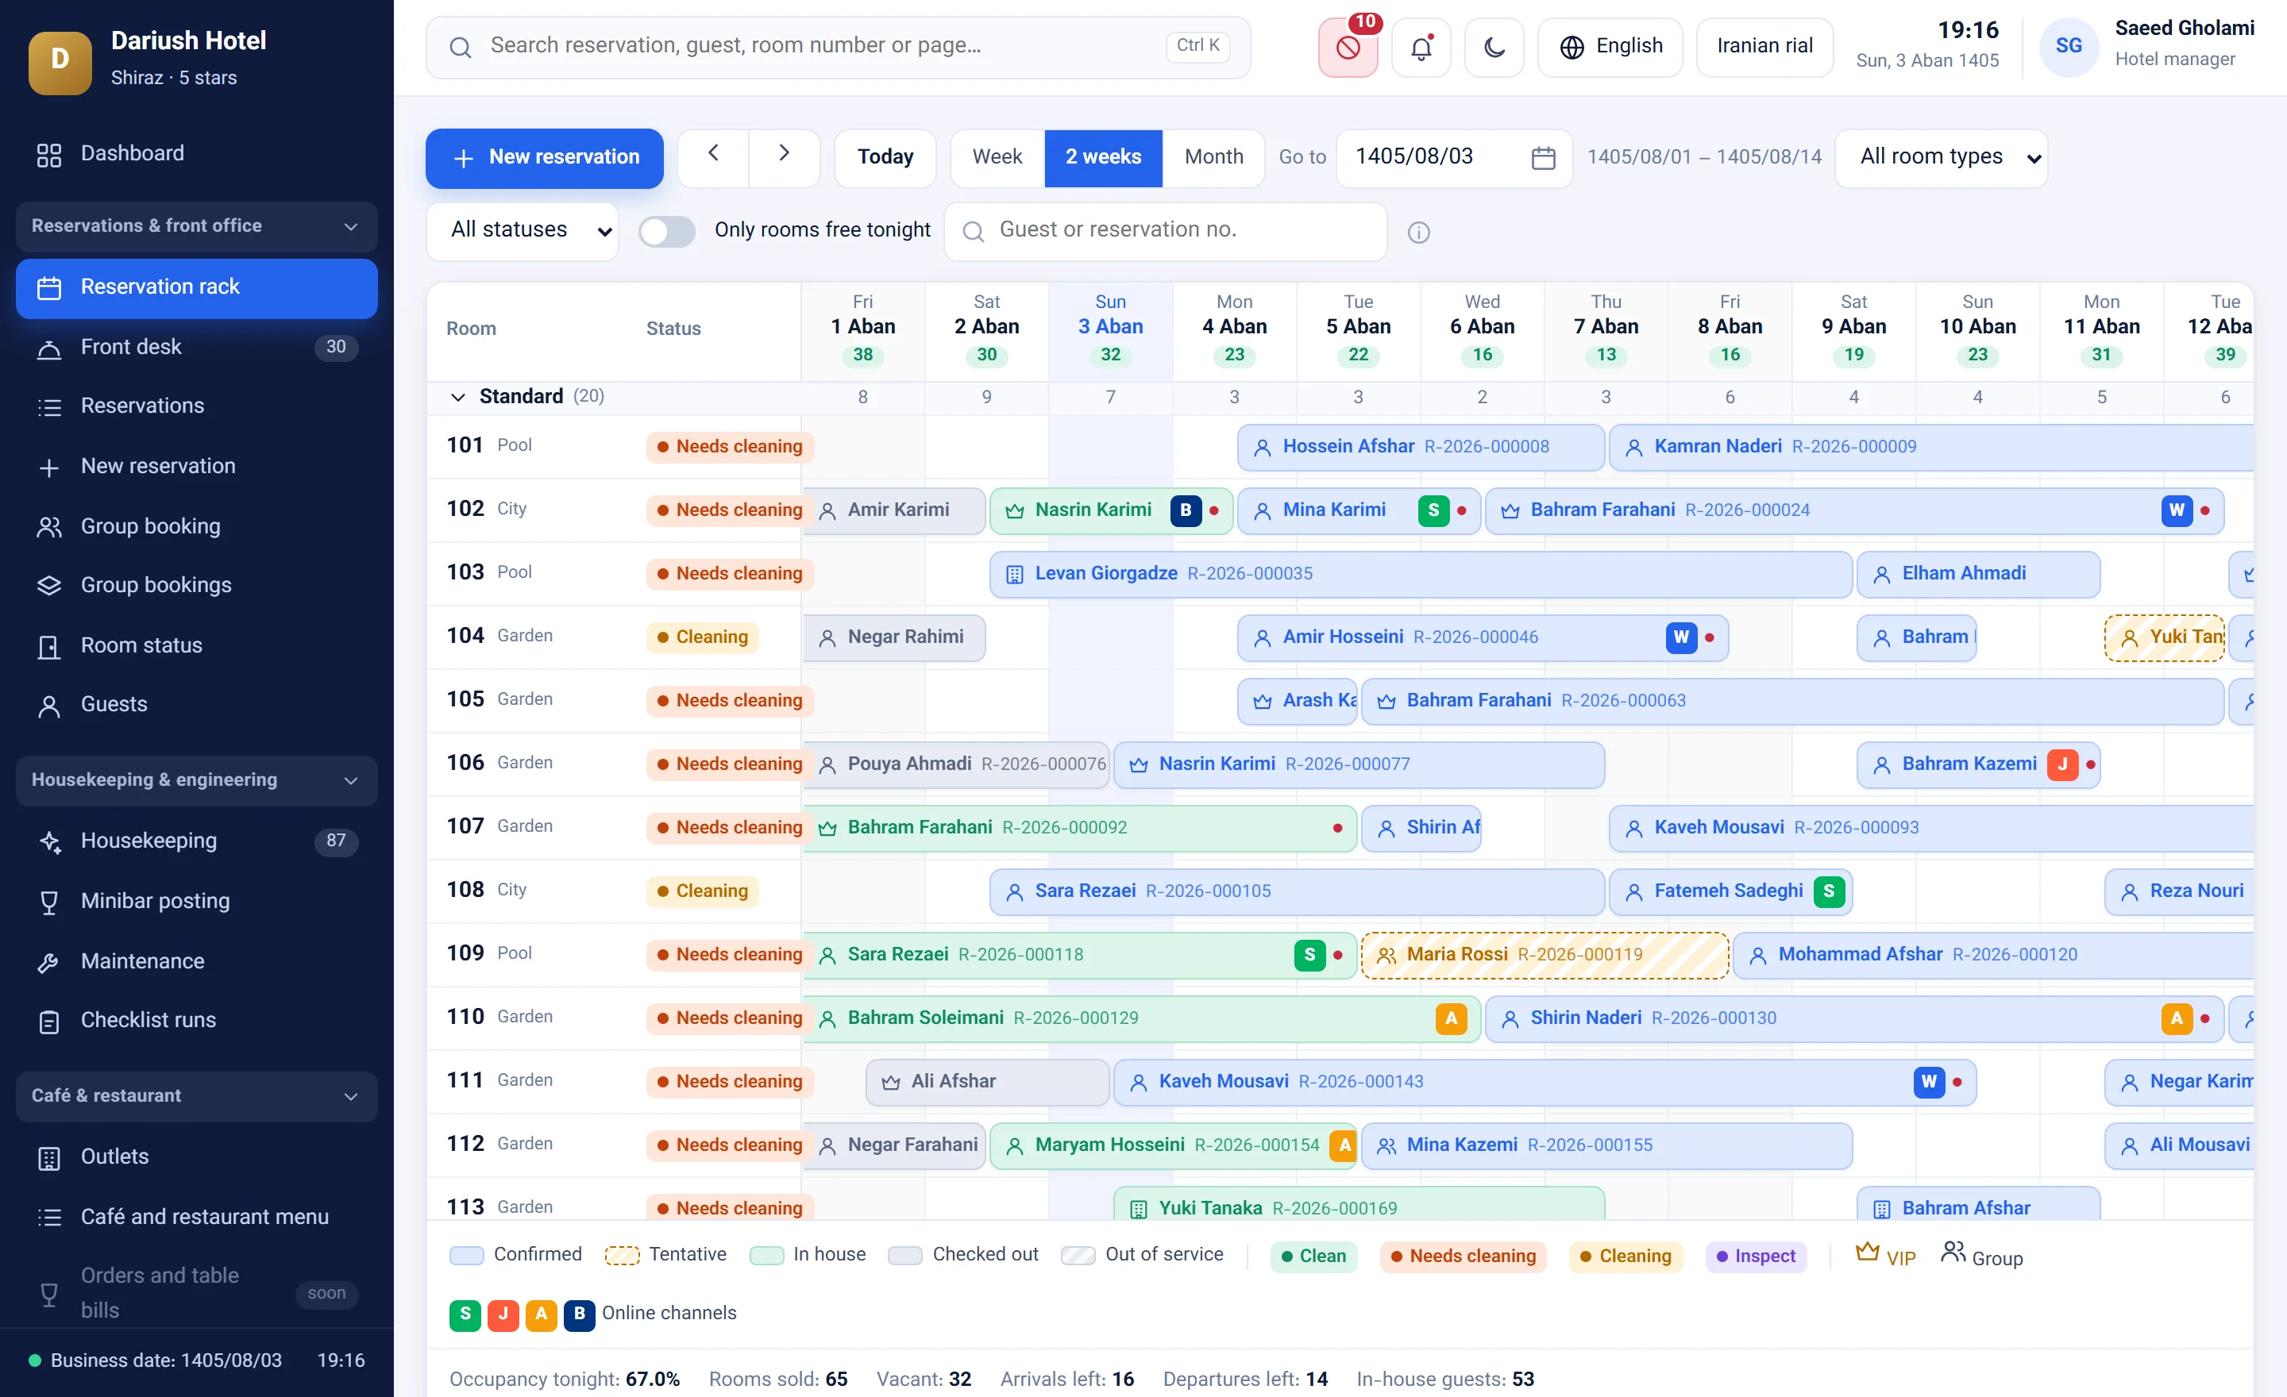The image size is (2287, 1397).
Task: Open Dashboard from sidebar
Action: coord(197,154)
